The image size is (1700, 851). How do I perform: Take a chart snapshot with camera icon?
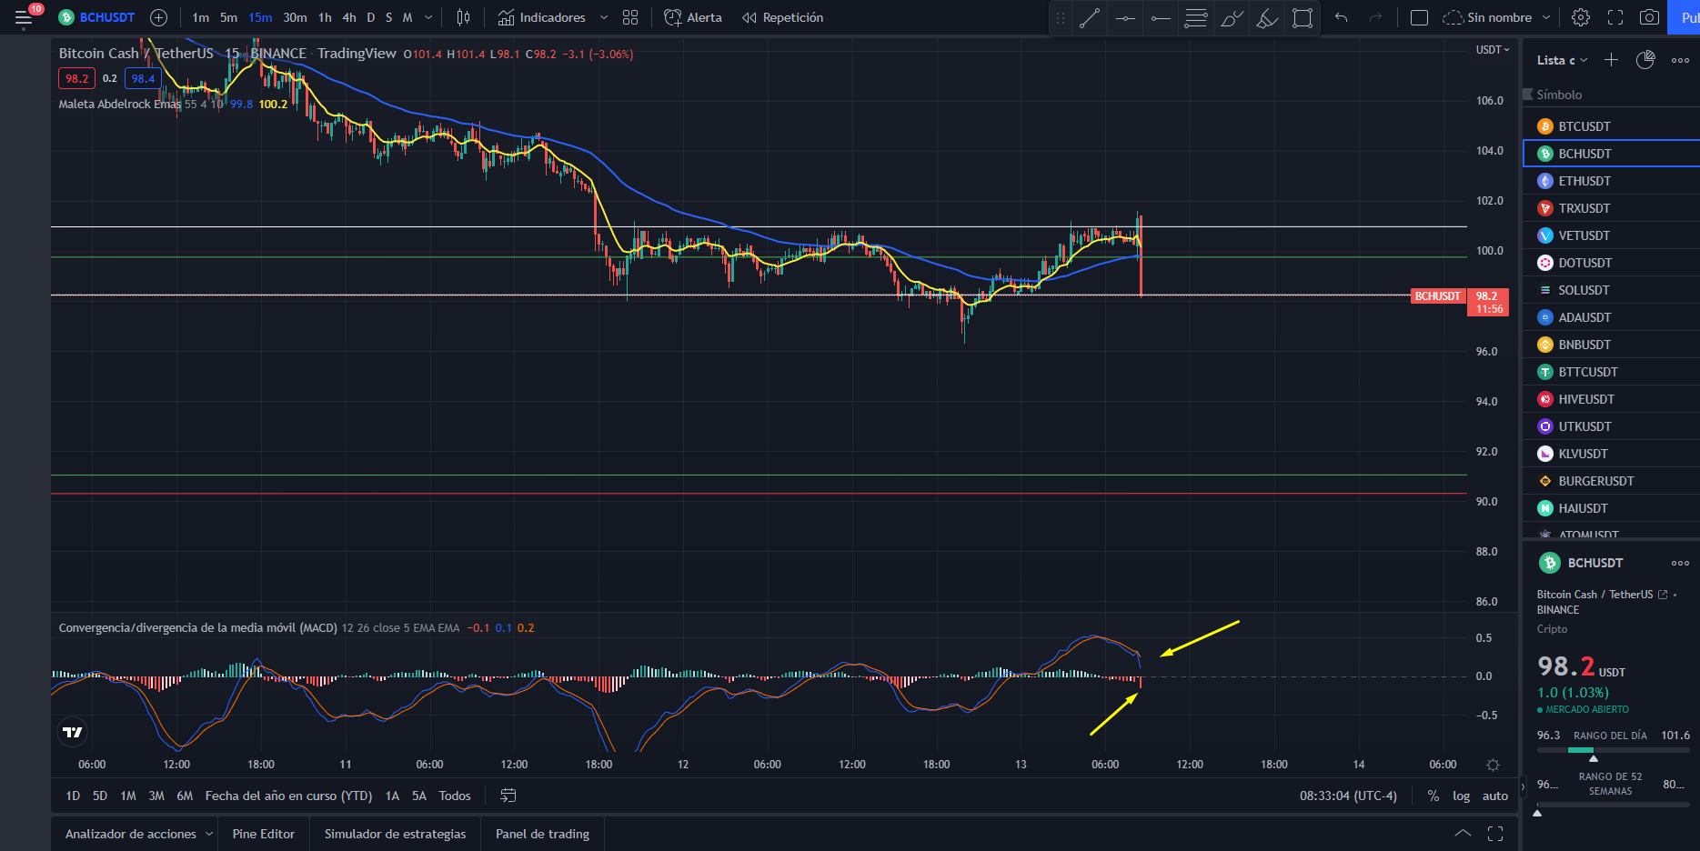coord(1648,17)
